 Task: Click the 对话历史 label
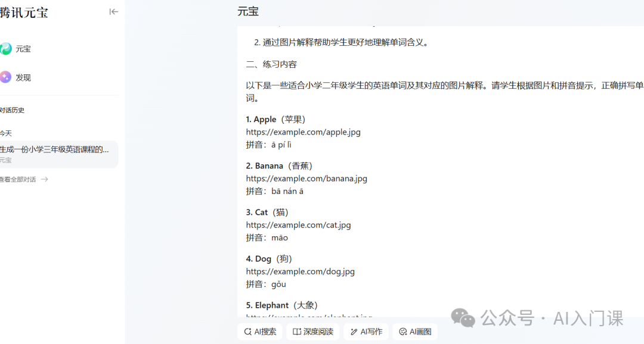coord(12,110)
